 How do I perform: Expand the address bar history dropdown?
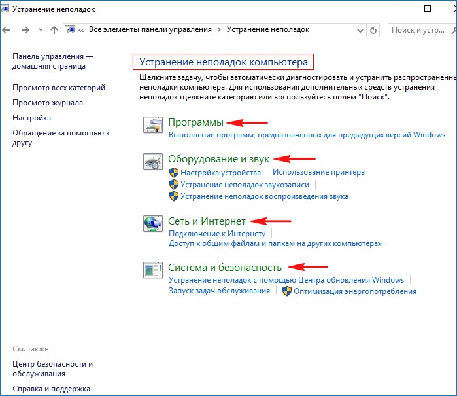(x=360, y=30)
